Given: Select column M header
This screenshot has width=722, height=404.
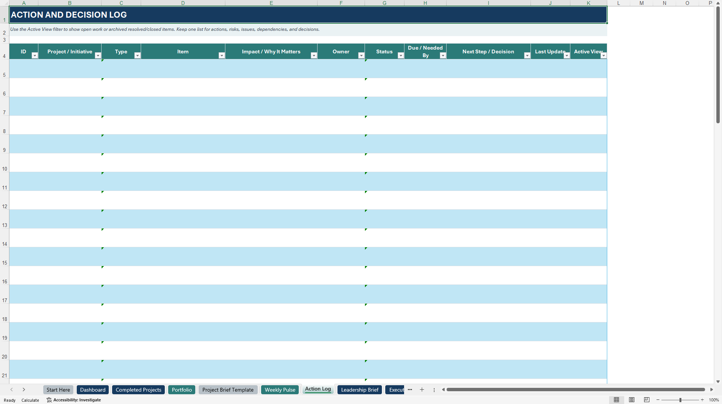Looking at the screenshot, I should click(641, 3).
